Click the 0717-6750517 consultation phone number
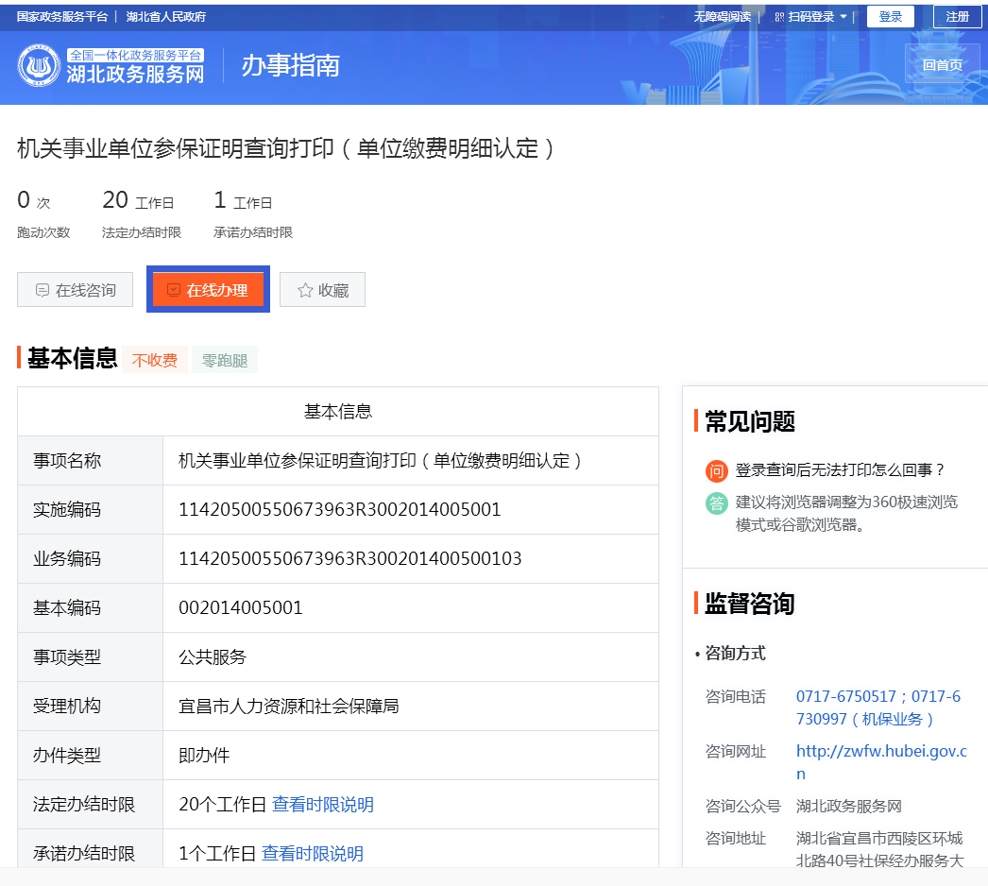This screenshot has height=886, width=988. pos(845,697)
